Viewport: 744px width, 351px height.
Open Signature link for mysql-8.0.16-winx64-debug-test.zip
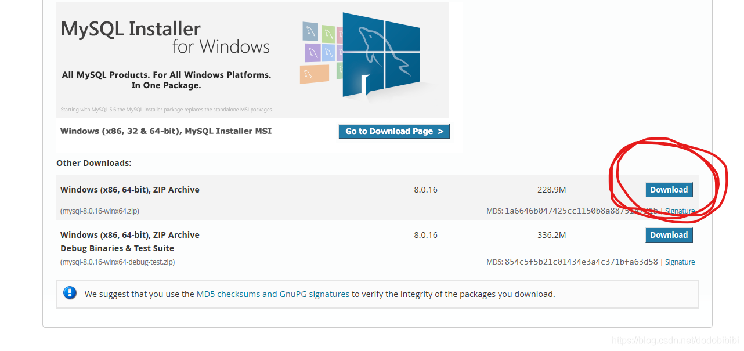coord(680,262)
